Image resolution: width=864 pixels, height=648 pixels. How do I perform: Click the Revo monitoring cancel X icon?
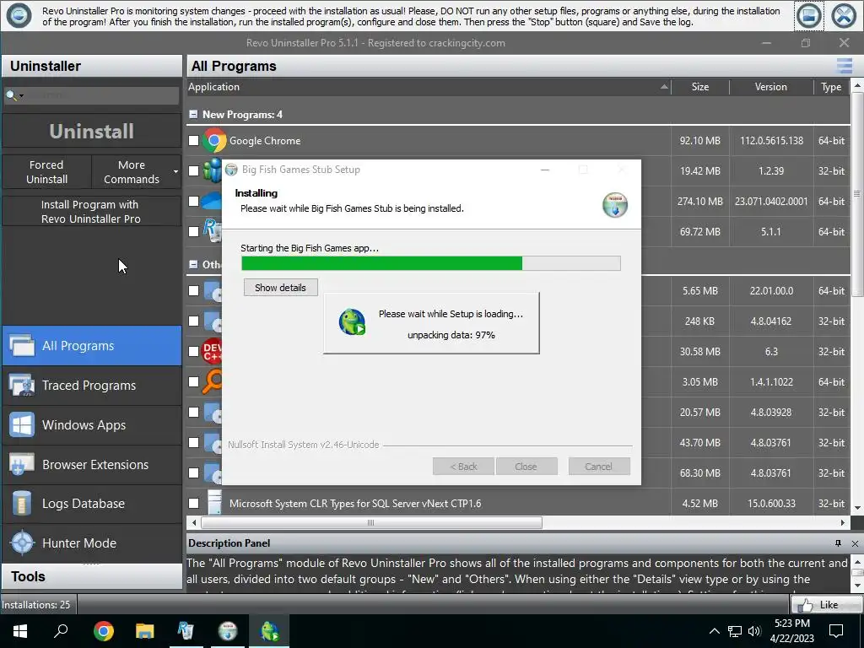click(844, 16)
